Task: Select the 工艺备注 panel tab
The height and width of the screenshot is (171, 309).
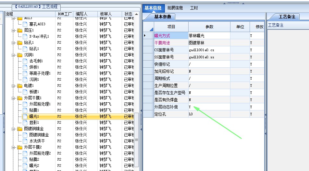Action: [x=287, y=17]
